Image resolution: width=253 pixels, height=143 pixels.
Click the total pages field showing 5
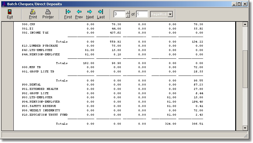pos(142,14)
